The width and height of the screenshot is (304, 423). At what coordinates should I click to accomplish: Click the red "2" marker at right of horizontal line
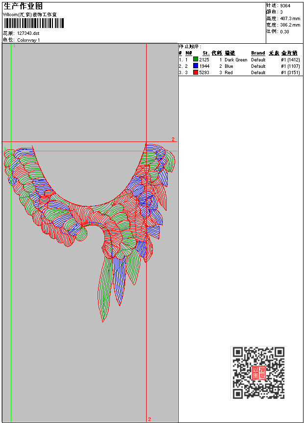[x=173, y=139]
